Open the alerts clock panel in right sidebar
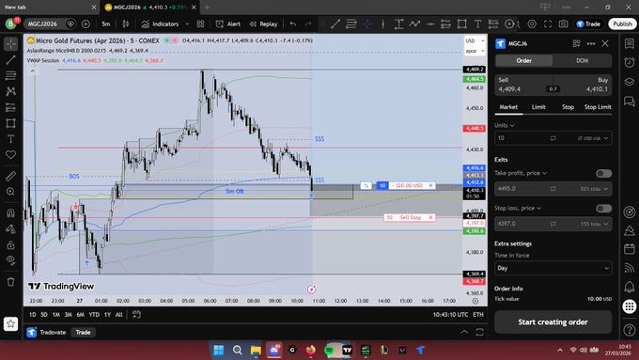 (x=630, y=62)
